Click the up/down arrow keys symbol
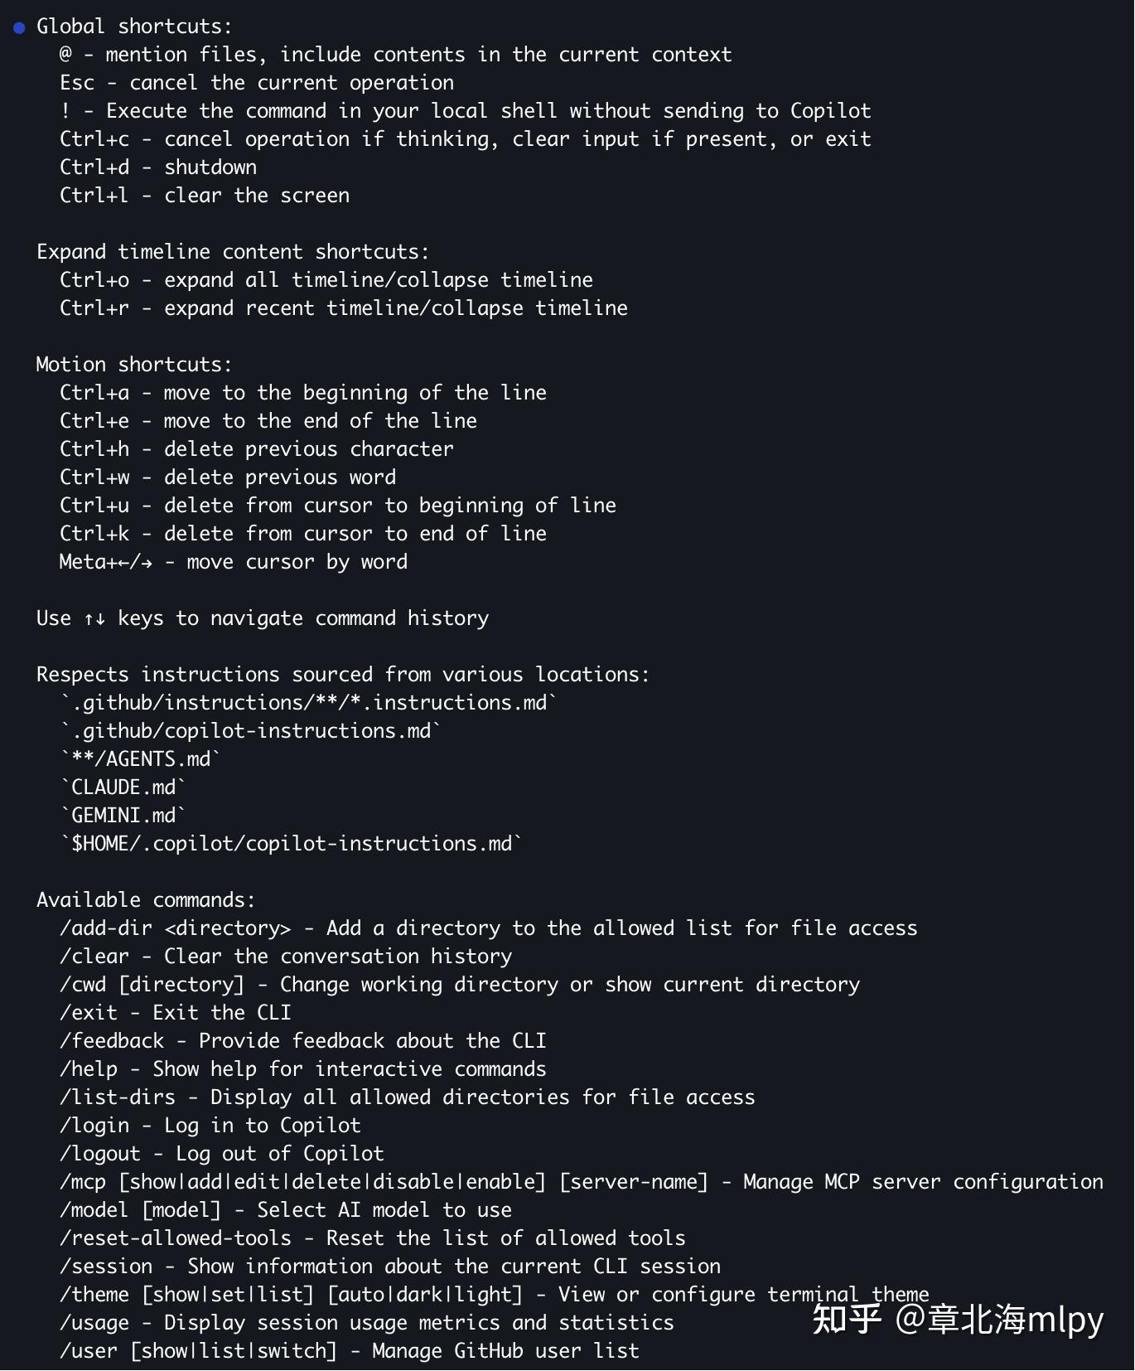The image size is (1135, 1371). click(94, 618)
